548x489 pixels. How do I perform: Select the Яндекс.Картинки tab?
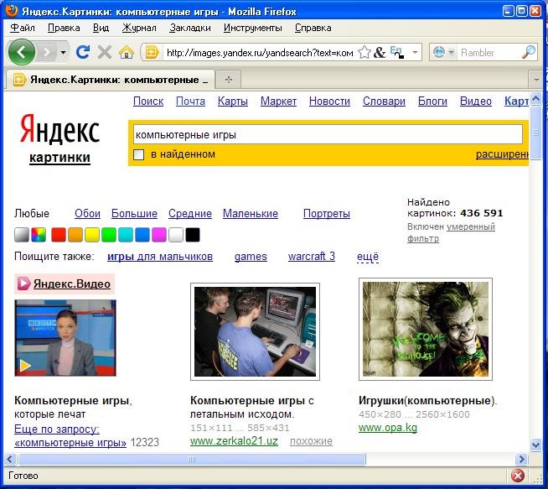[x=110, y=80]
